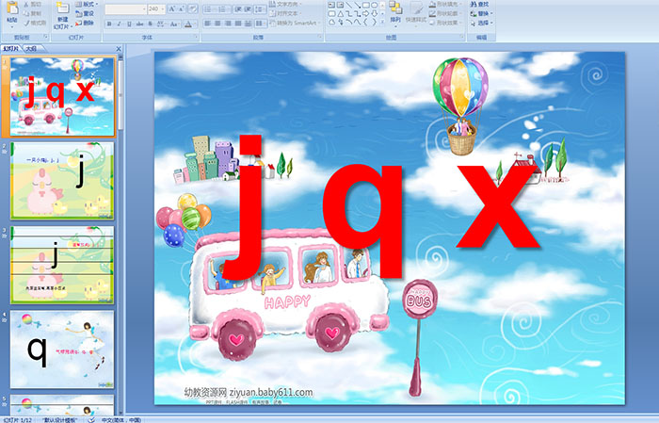Image resolution: width=659 pixels, height=423 pixels.
Task: Click the Bullets list icon
Action: tap(208, 8)
